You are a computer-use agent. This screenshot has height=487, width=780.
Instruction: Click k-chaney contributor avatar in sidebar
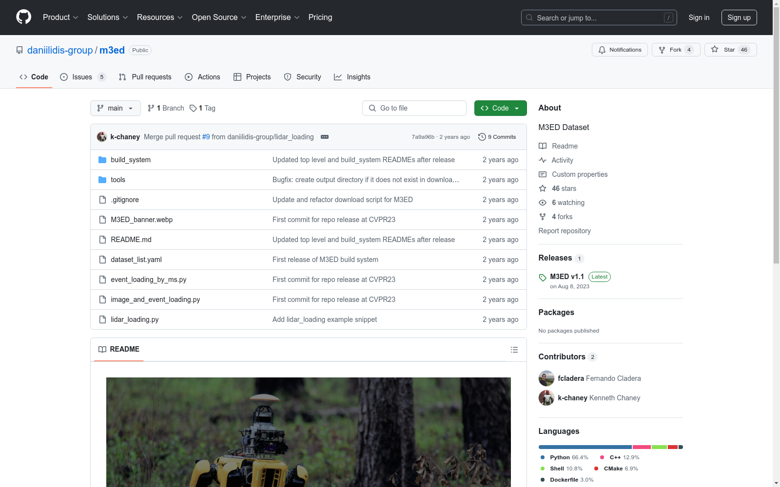point(546,398)
